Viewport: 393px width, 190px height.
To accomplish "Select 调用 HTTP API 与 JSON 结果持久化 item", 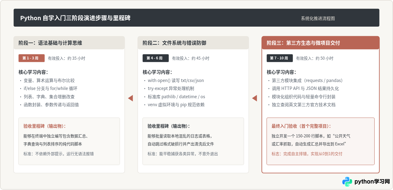I will [x=305, y=88].
